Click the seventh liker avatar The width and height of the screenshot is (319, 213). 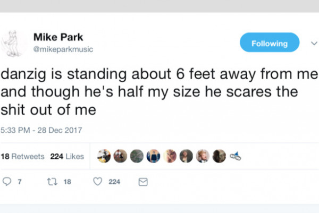point(203,156)
